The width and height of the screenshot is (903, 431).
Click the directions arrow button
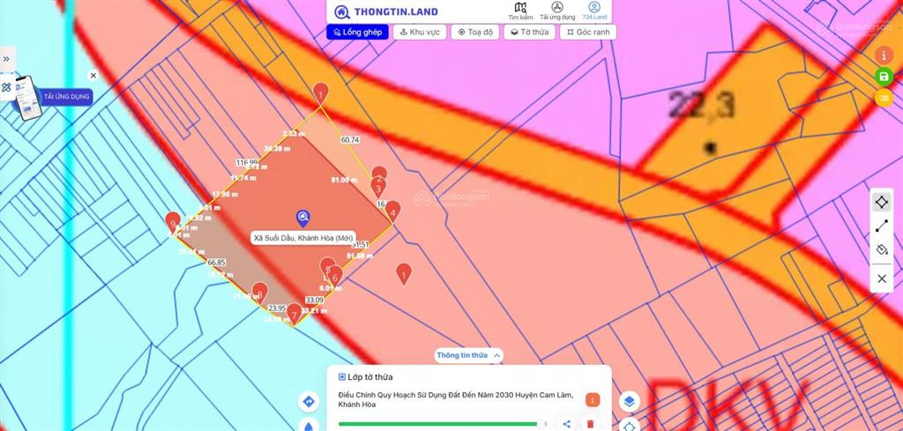point(309,402)
